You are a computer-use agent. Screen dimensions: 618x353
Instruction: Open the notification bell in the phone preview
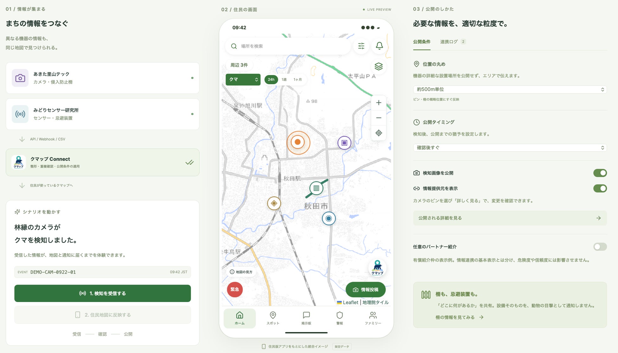pyautogui.click(x=379, y=46)
